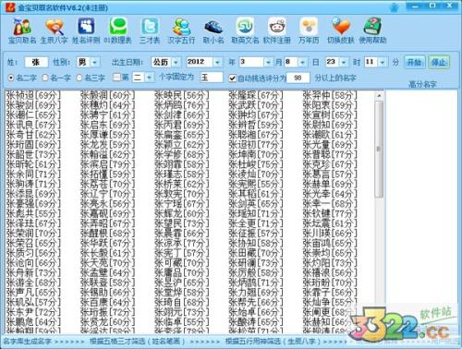Open the 万年历 perpetual calendar

tap(309, 30)
